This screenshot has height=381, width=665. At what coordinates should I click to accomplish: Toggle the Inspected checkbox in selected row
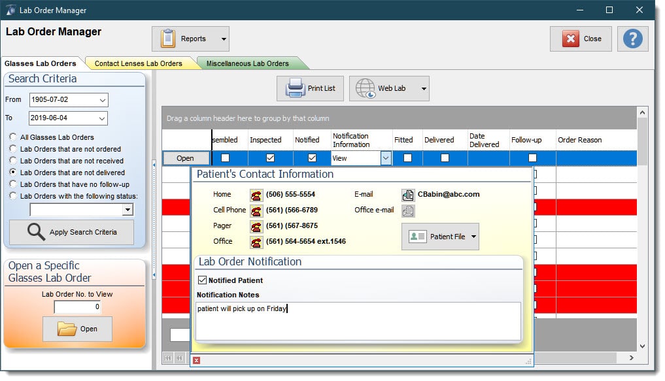(270, 158)
